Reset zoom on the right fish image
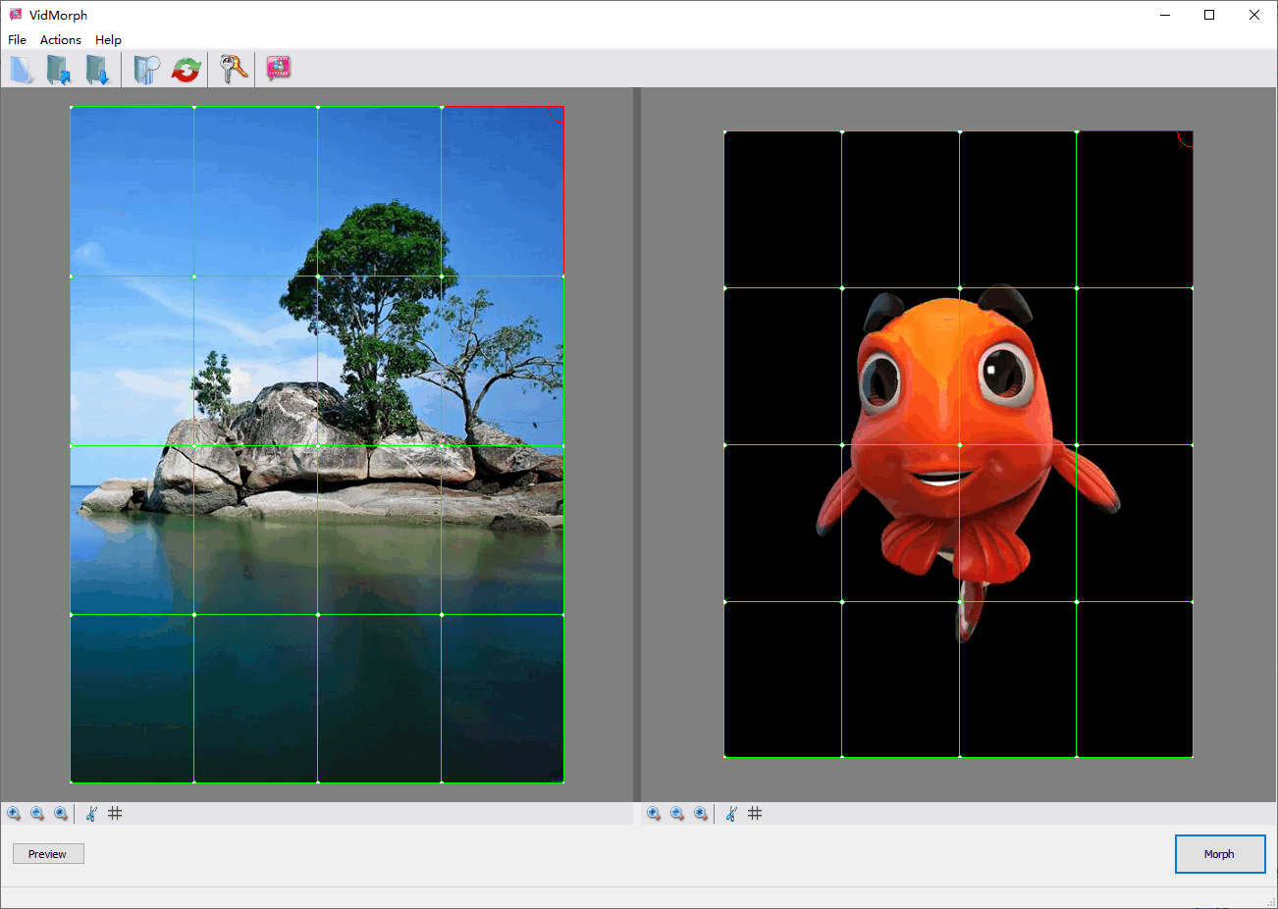The height and width of the screenshot is (909, 1278). tap(701, 814)
